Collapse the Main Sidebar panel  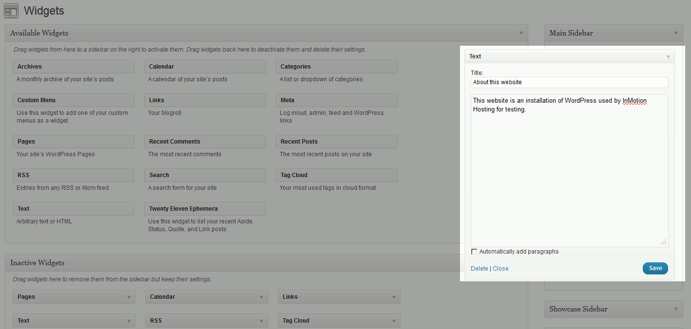coord(675,33)
